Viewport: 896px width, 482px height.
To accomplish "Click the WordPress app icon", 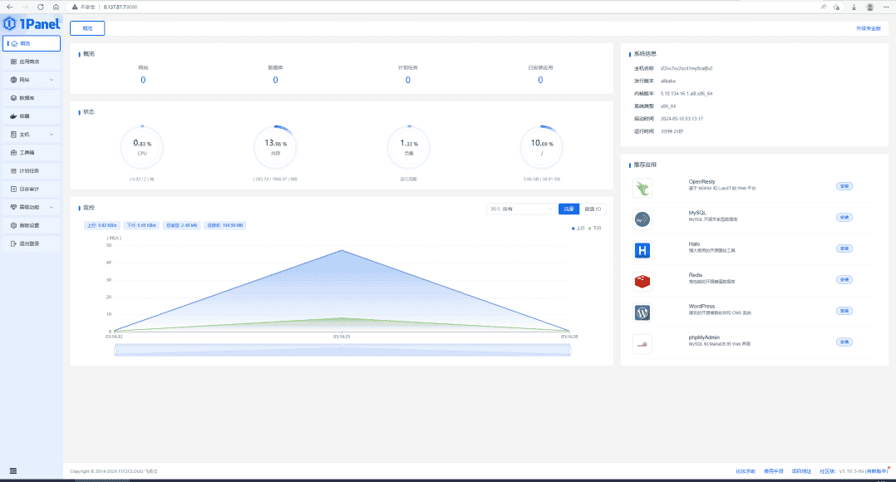I will click(642, 313).
